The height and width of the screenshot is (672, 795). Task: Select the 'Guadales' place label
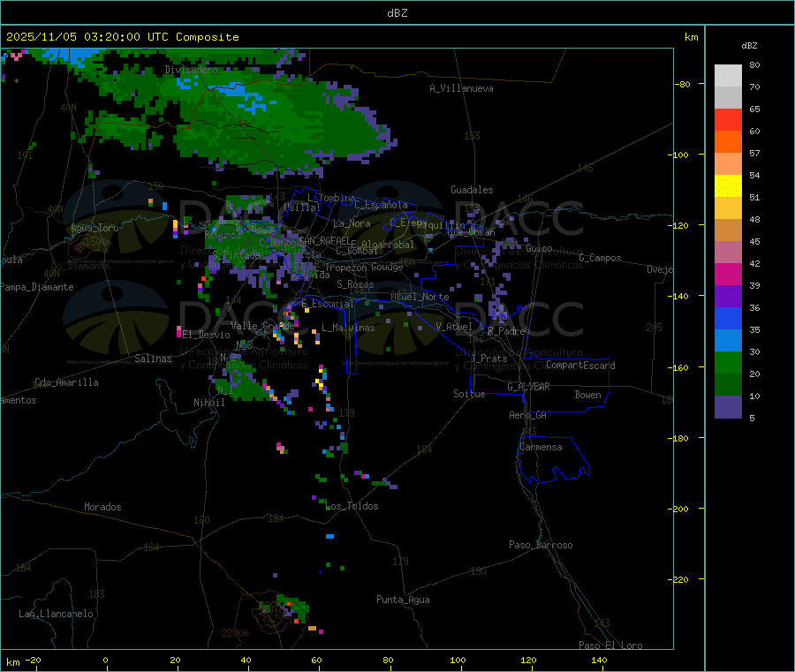(x=472, y=190)
